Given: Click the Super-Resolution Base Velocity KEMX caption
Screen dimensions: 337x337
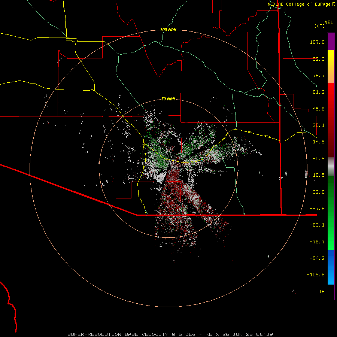Looking at the screenshot, I should tap(170, 334).
